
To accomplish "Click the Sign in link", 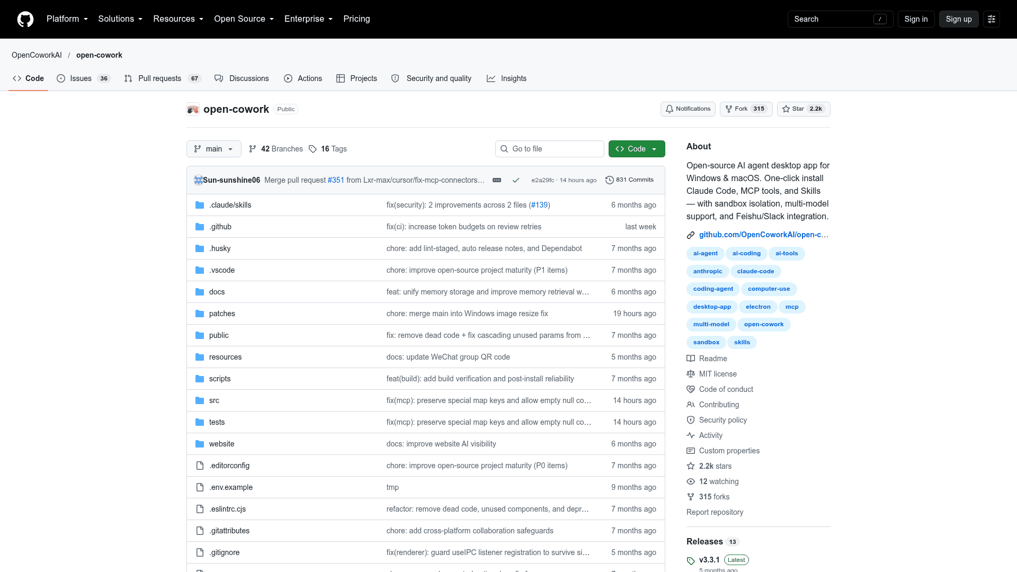I will pyautogui.click(x=916, y=19).
